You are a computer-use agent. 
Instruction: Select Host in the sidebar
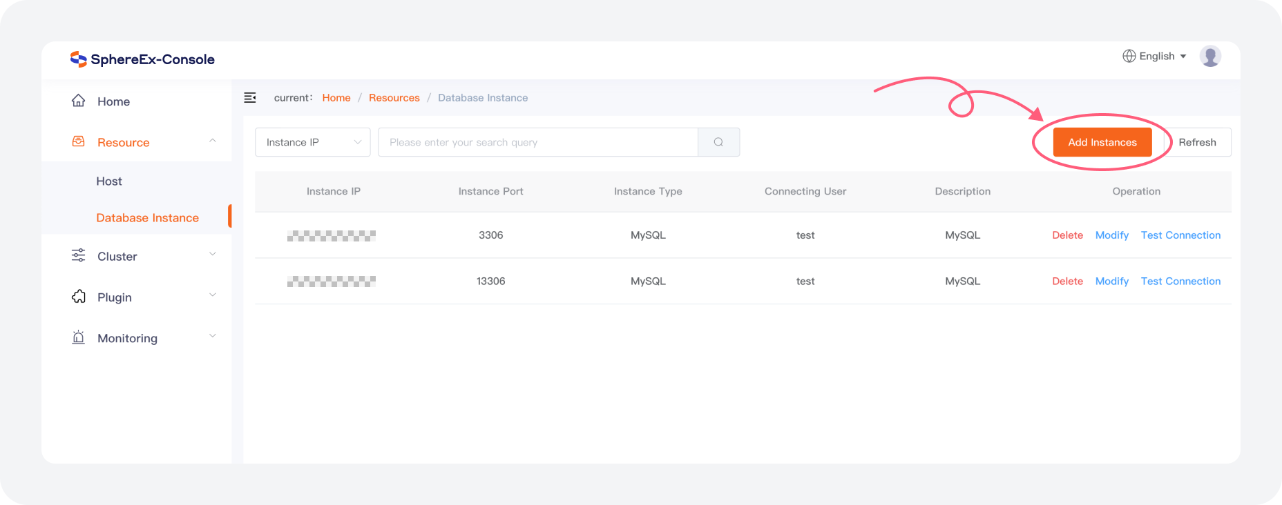coord(109,181)
